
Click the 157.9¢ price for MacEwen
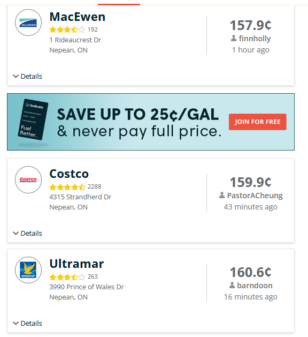pyautogui.click(x=251, y=25)
